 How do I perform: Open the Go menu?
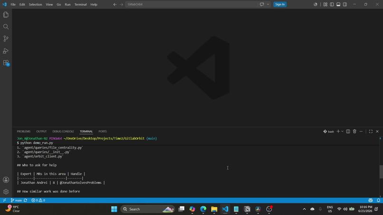pos(58,4)
